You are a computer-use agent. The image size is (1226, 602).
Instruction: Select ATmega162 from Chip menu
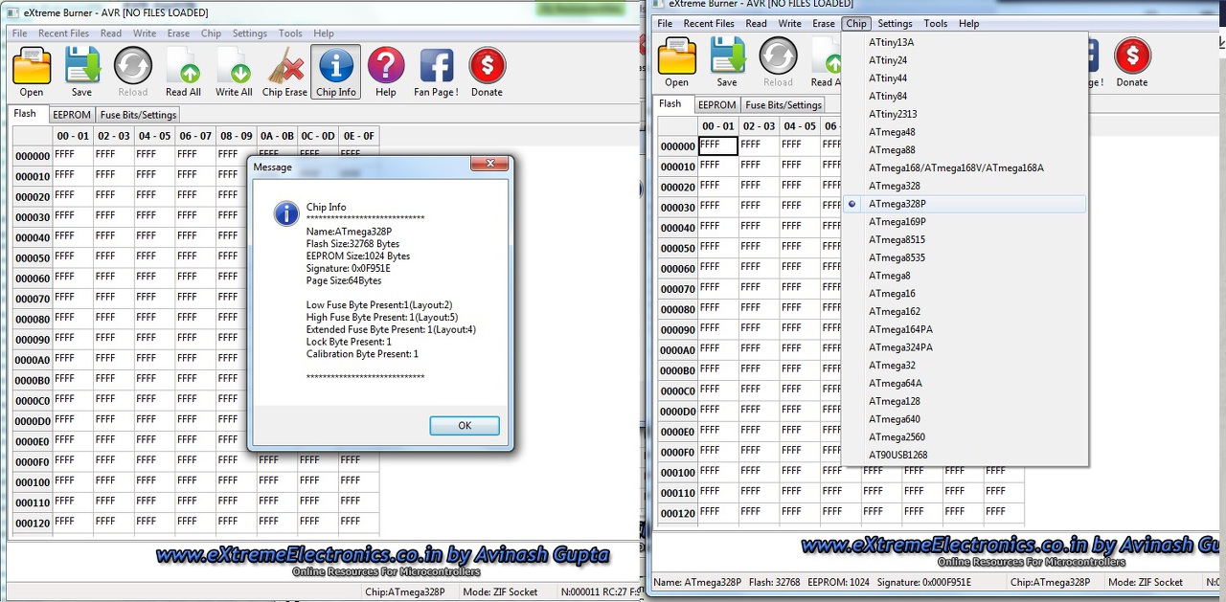pos(965,312)
